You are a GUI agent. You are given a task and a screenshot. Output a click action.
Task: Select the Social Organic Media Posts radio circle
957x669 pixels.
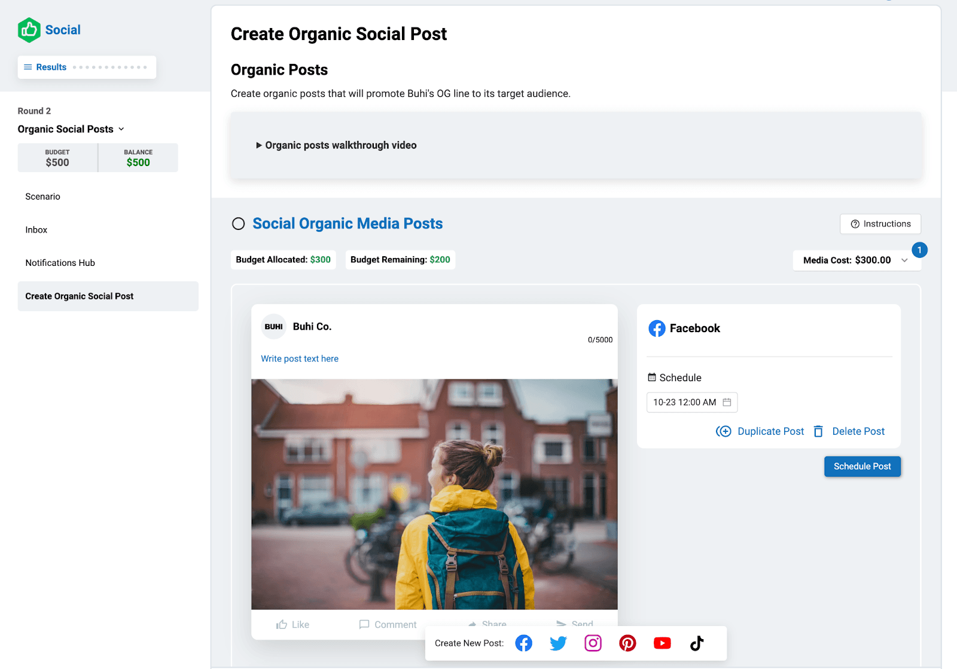tap(238, 223)
